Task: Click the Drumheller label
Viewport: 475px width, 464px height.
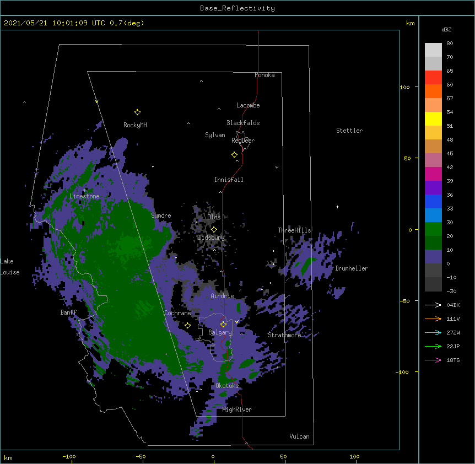Action: 352,268
